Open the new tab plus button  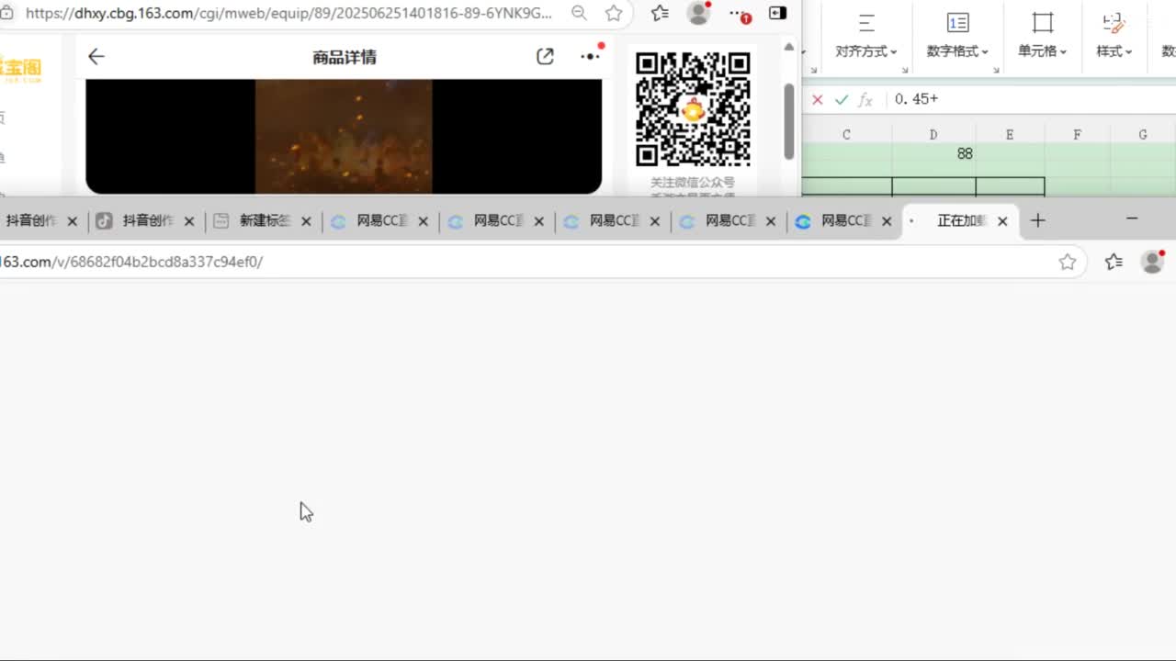tap(1037, 220)
